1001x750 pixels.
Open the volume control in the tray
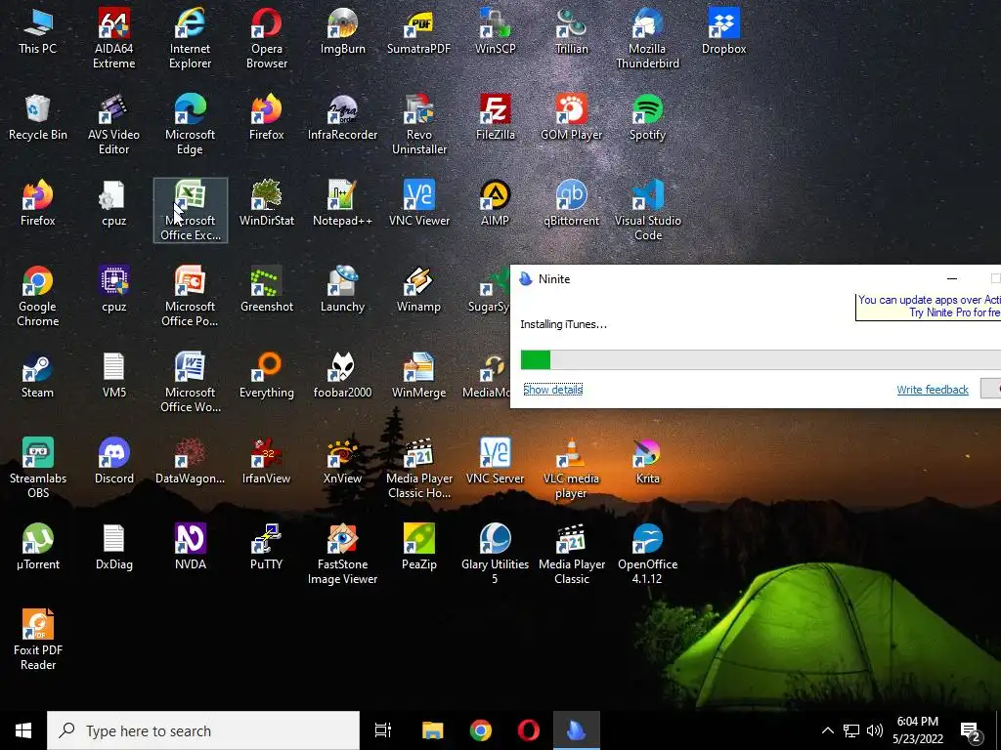point(875,730)
